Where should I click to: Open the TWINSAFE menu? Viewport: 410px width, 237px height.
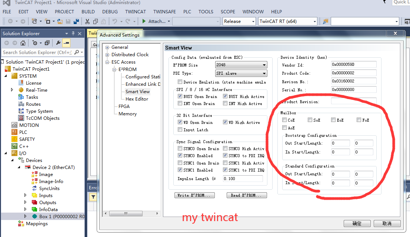(x=164, y=12)
